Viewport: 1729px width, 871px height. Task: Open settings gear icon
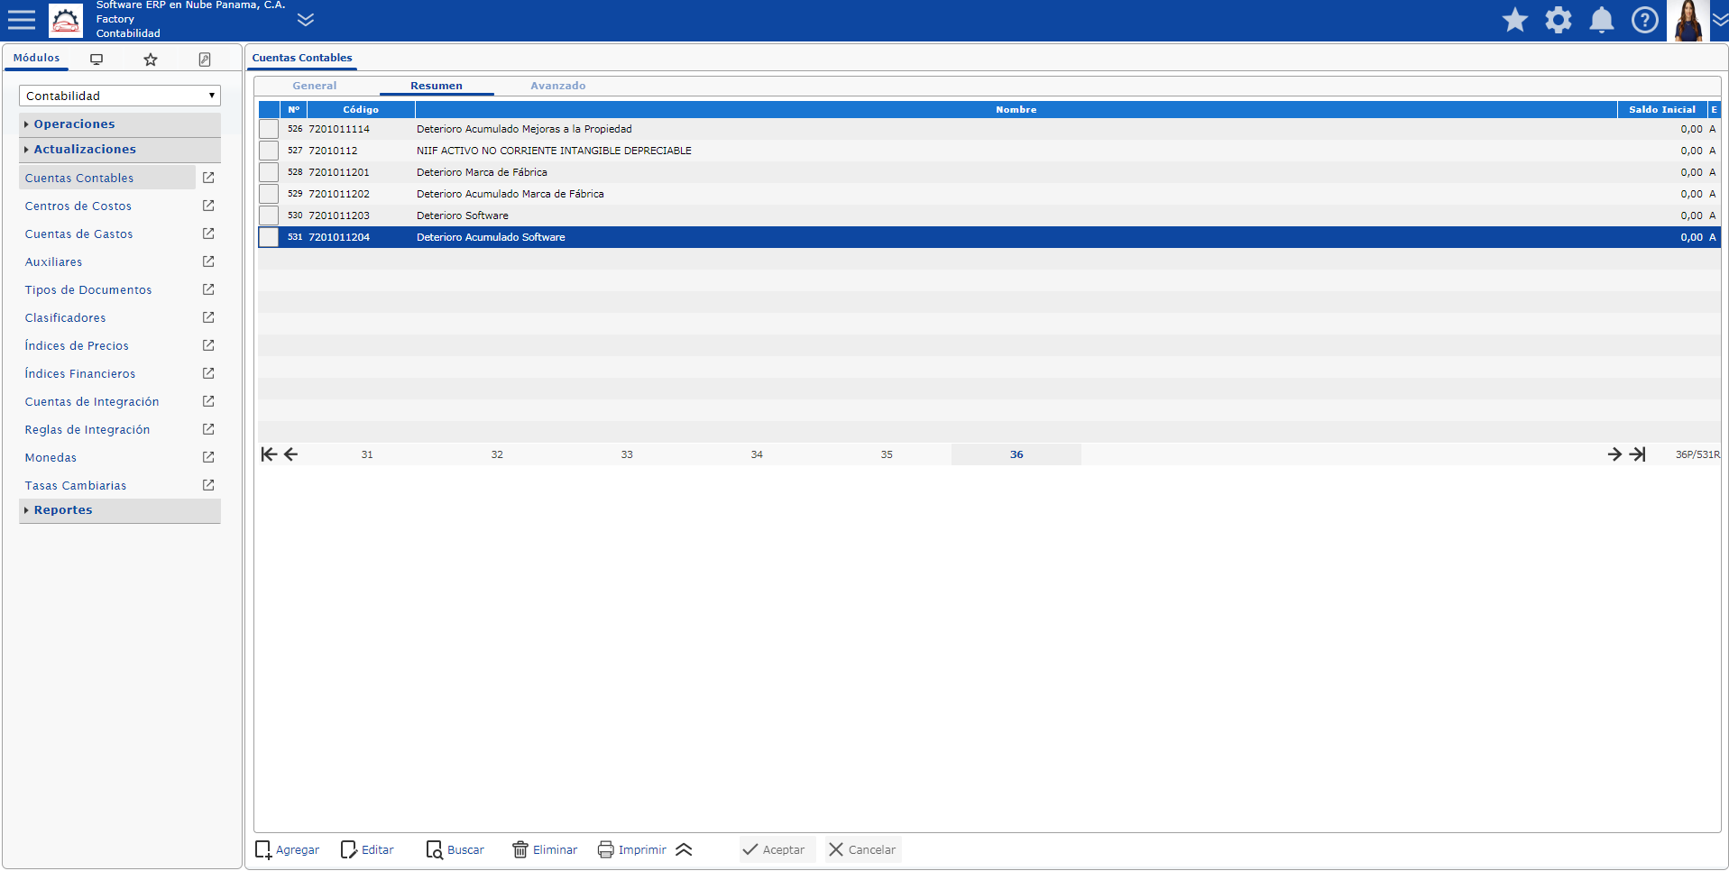click(x=1559, y=20)
